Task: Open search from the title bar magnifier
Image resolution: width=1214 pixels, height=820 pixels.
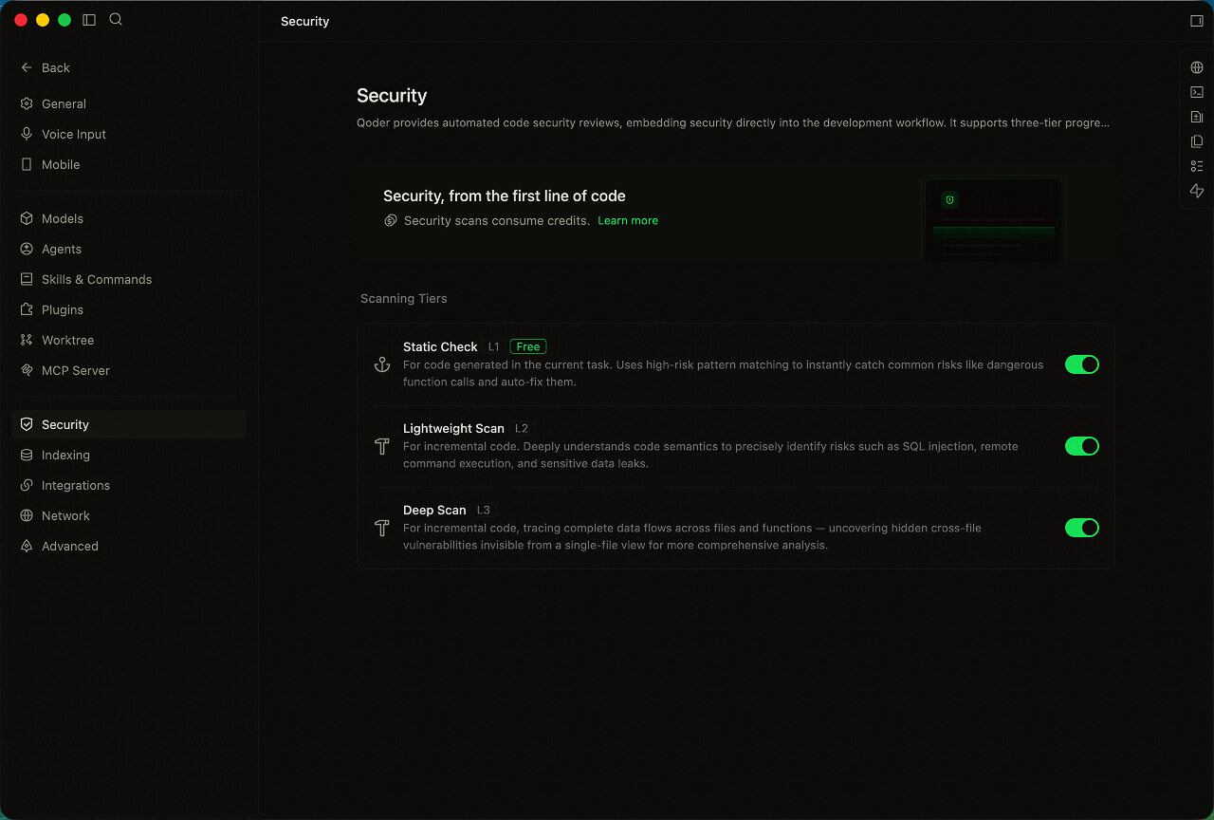Action: [116, 19]
